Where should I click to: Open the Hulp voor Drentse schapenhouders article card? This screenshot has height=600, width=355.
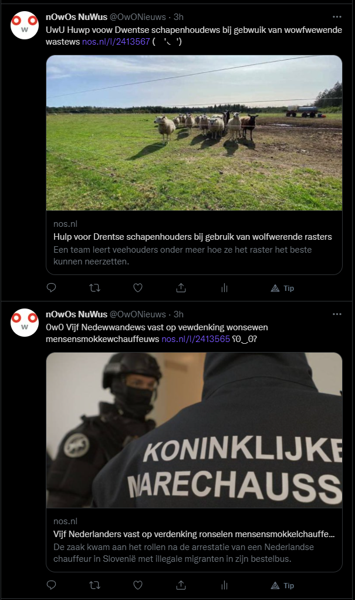point(194,243)
